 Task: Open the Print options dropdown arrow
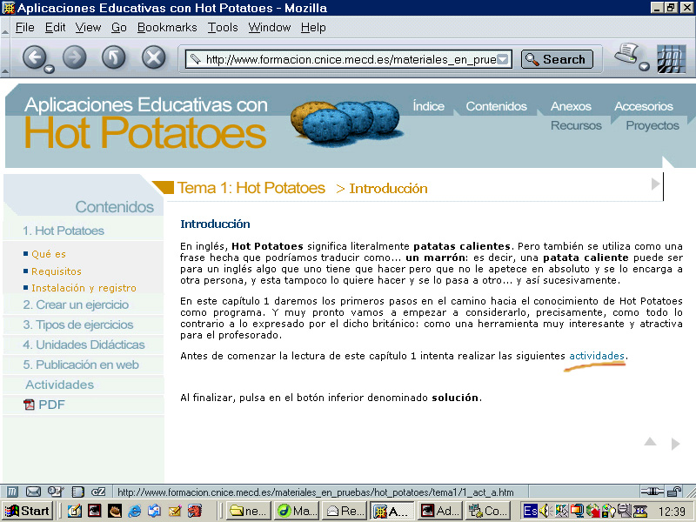tap(645, 67)
